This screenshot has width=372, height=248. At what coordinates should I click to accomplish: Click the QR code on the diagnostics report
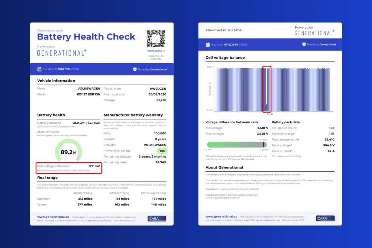click(156, 38)
